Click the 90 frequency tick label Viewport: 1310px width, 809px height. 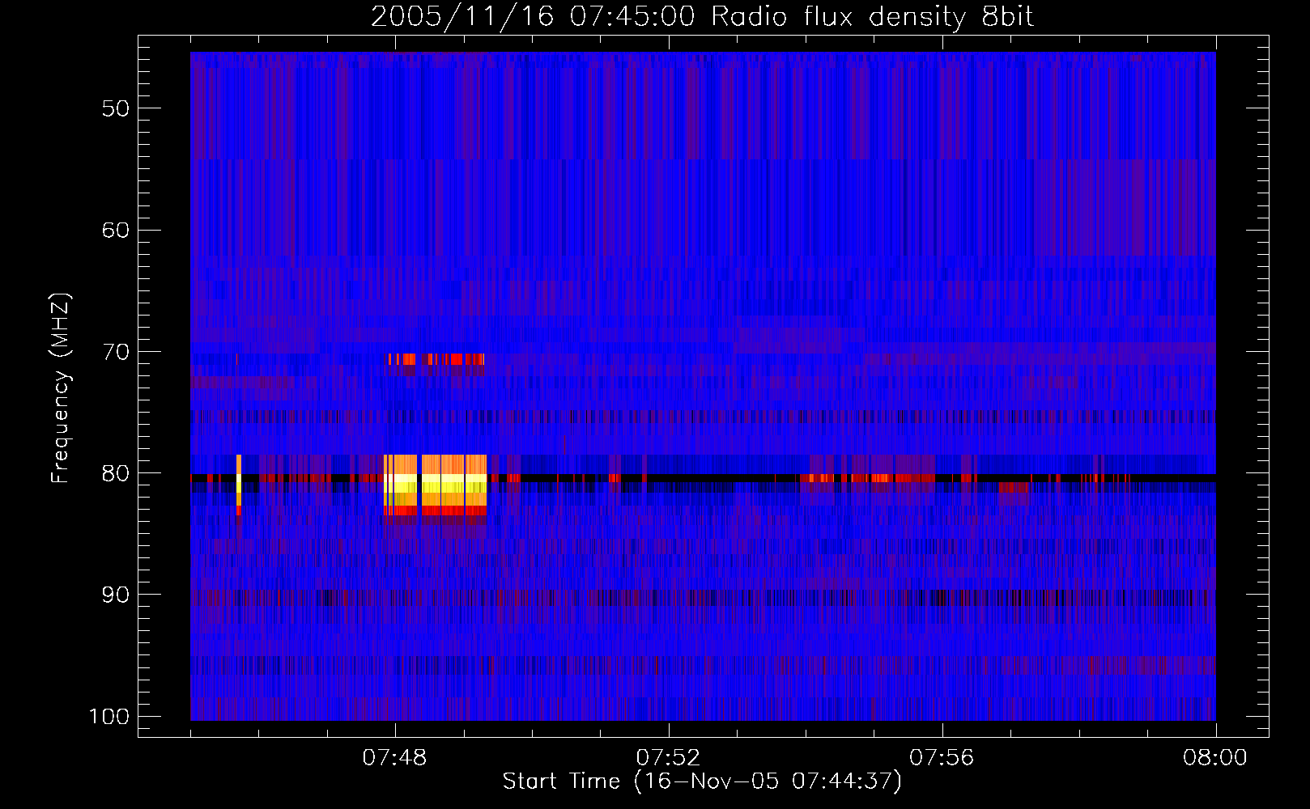tap(116, 595)
